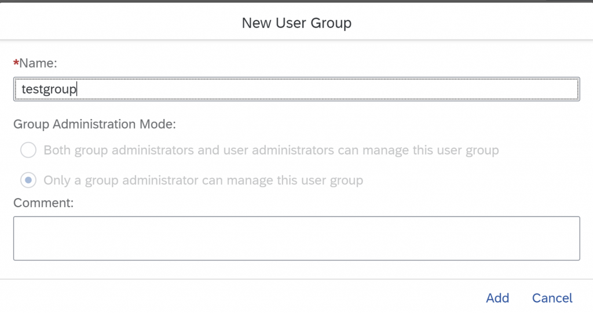Click the Group Administration Mode: label
This screenshot has height=313, width=593.
click(94, 124)
